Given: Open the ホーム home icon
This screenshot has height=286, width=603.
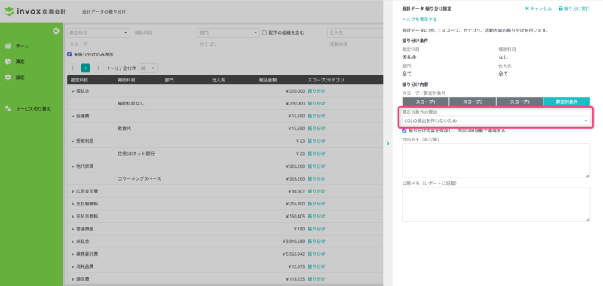Looking at the screenshot, I should [x=8, y=46].
